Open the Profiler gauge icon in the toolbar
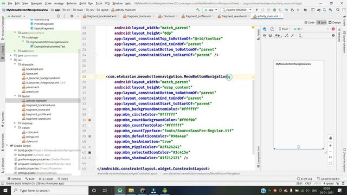 coord(286,10)
